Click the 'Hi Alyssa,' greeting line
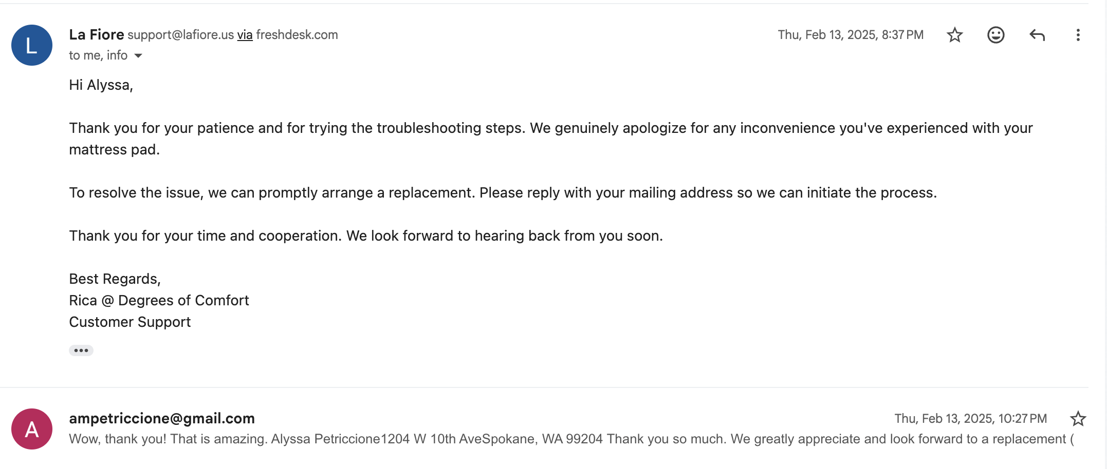This screenshot has width=1107, height=469. 101,85
